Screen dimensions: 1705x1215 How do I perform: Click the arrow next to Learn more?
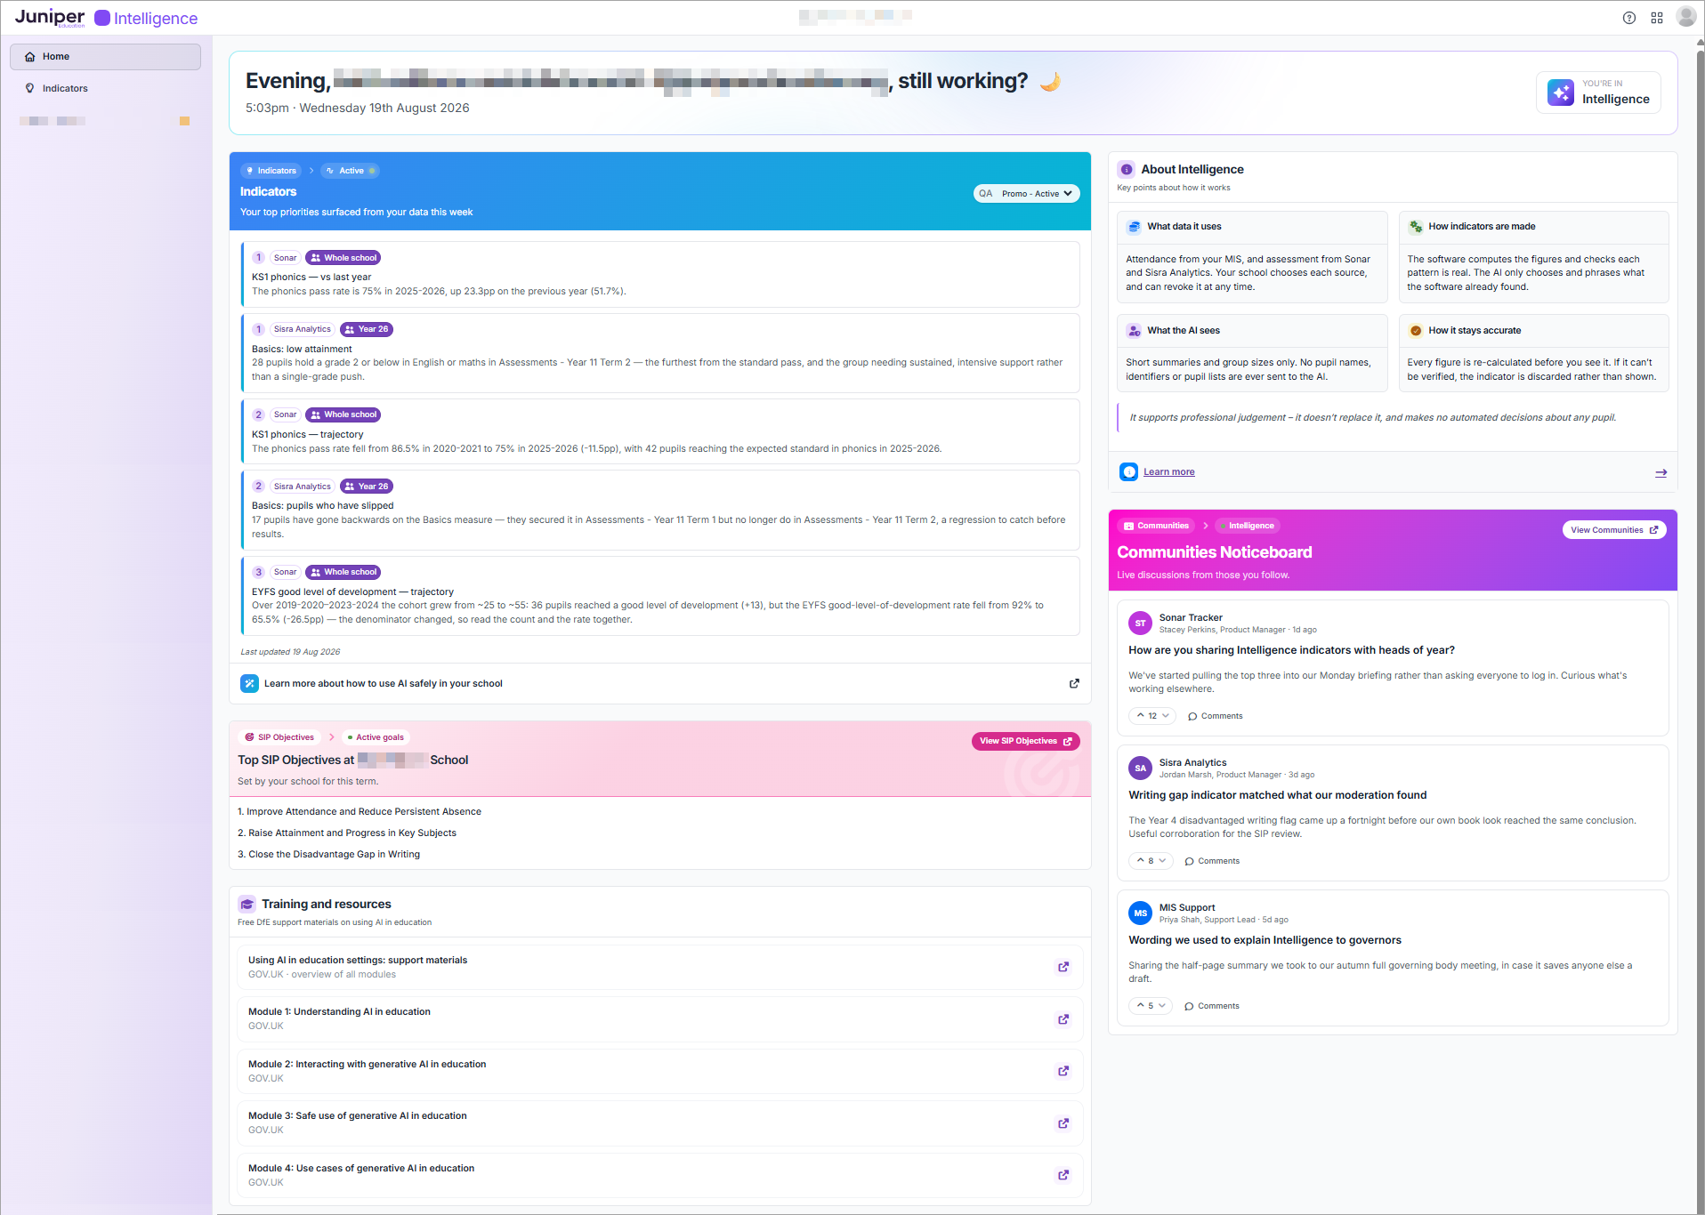[1661, 472]
